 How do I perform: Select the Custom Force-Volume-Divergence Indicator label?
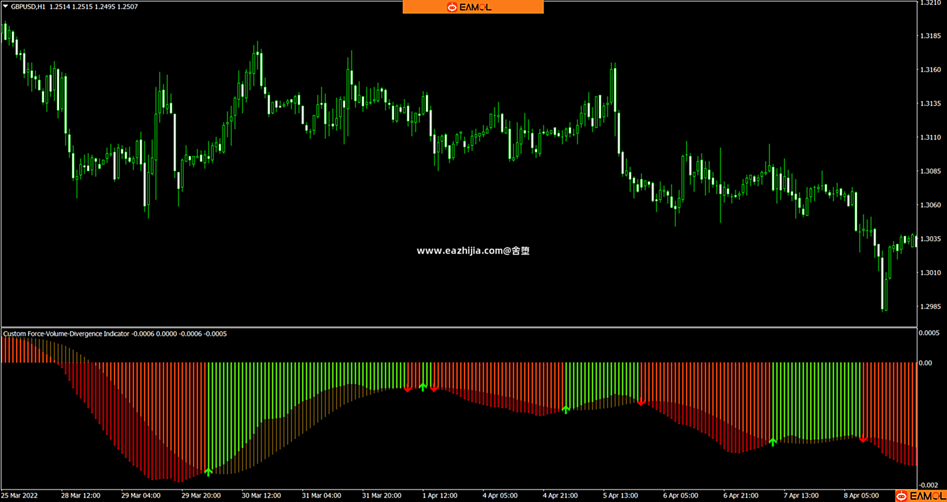pos(66,334)
